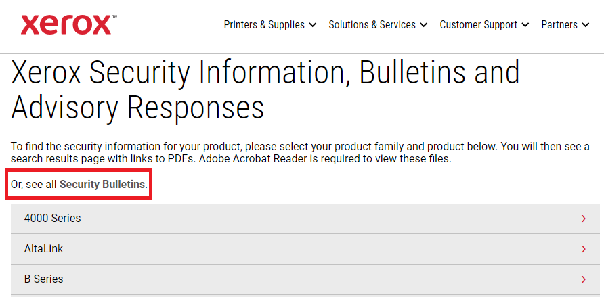
Task: Click the B Series label text
Action: (43, 279)
